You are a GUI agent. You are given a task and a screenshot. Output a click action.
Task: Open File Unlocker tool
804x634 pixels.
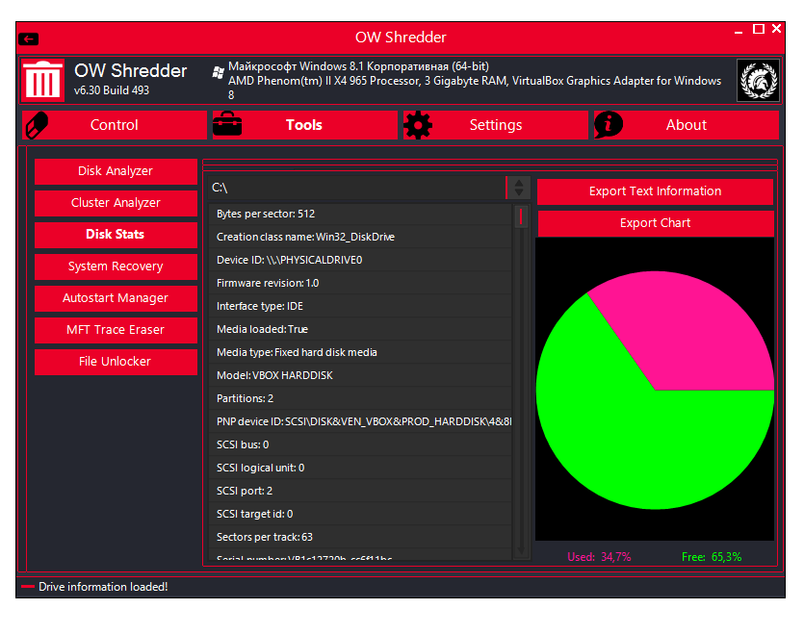(x=116, y=362)
